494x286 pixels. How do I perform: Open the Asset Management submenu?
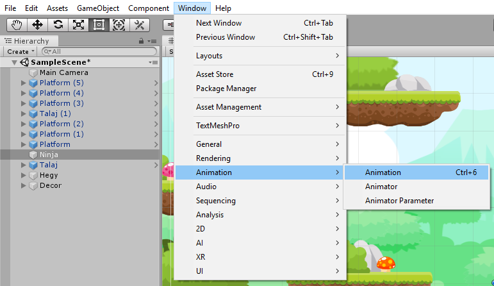(260, 107)
